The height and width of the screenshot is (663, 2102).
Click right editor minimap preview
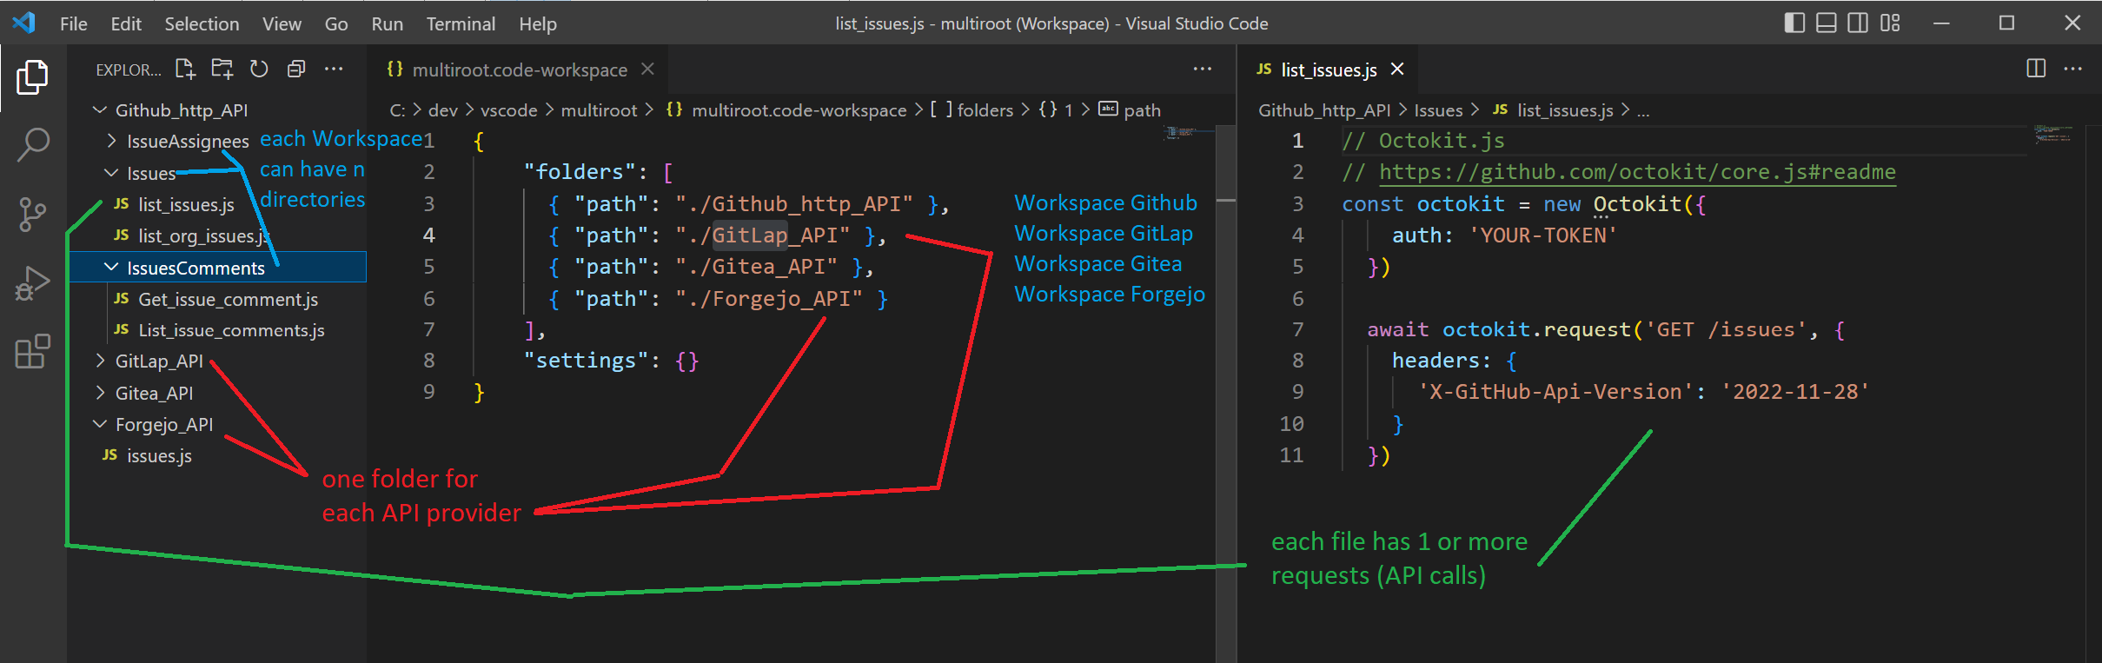tap(2052, 134)
